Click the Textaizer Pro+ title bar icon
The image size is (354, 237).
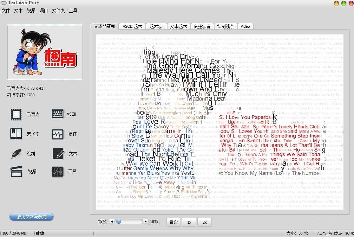point(4,3)
